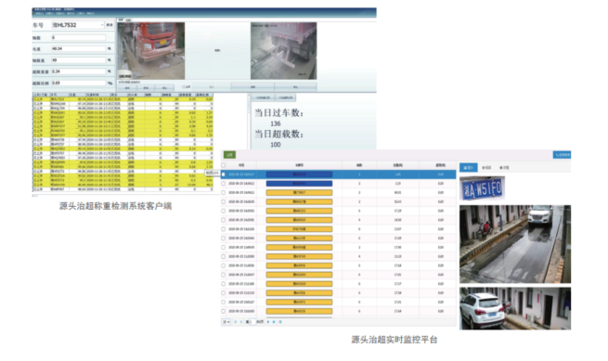Click the page number input field
Viewport: 608px width, 361px height.
(x=252, y=322)
